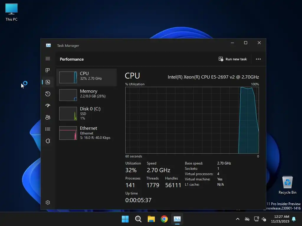
Task: Click the Performance page heading
Action: tap(72, 59)
